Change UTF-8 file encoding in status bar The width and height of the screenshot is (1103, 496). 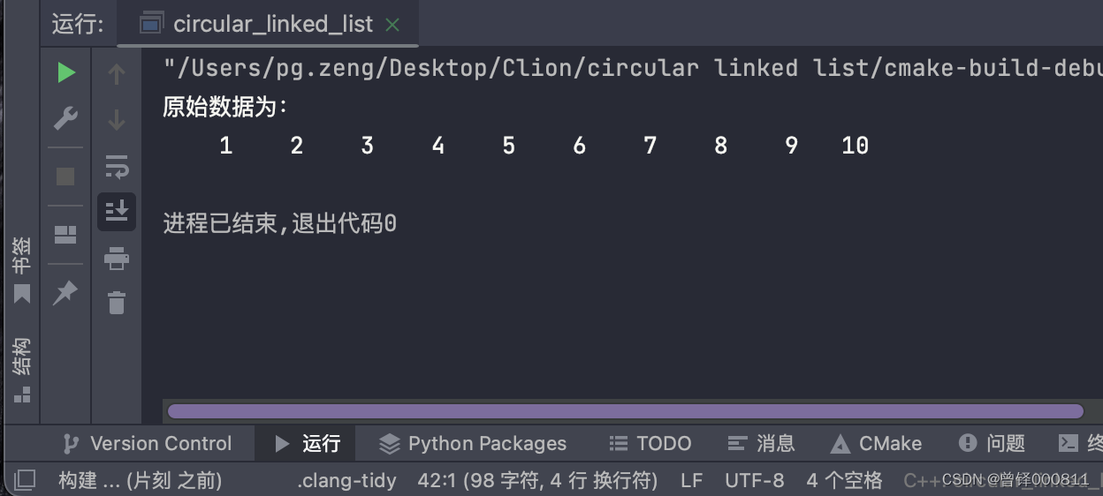[754, 481]
